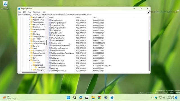Select the Advanced folder icon
Image resolution: width=180 pixels, height=101 pixels.
34,65
